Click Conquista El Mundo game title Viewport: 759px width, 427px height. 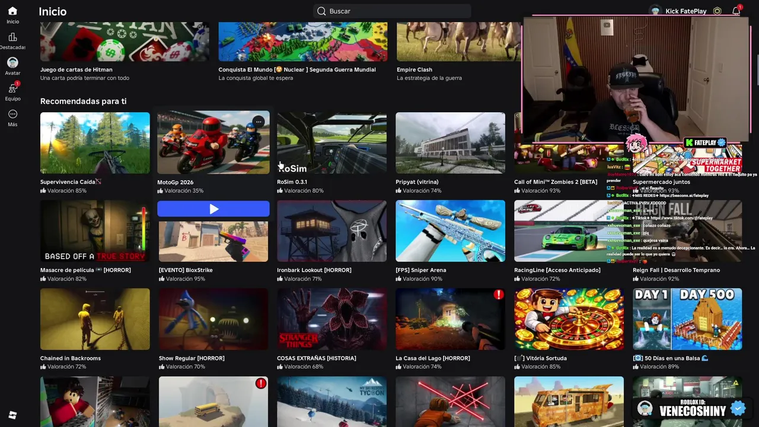pyautogui.click(x=297, y=69)
